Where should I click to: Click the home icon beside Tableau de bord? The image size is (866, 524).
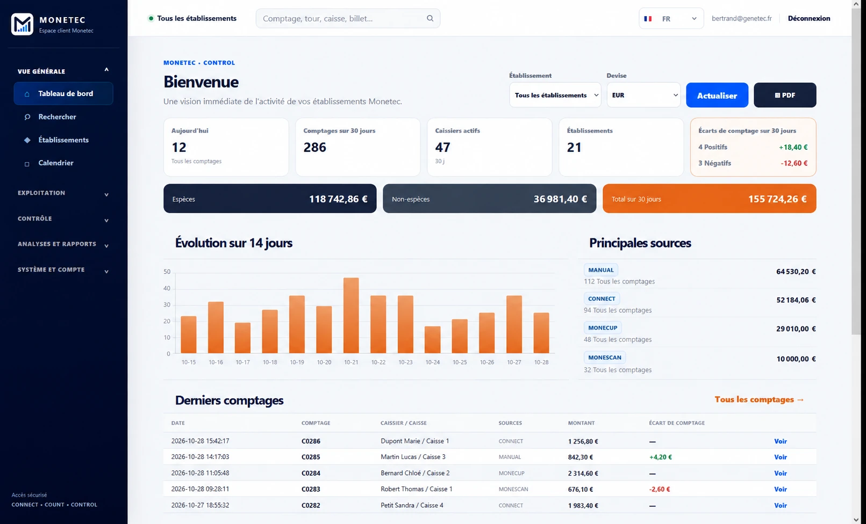[x=27, y=94]
